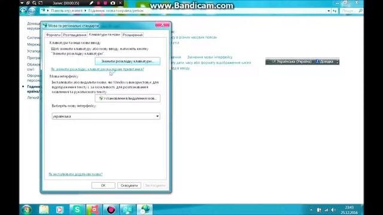
Task: Refresh the Control Panel address bar
Action: click(x=335, y=11)
